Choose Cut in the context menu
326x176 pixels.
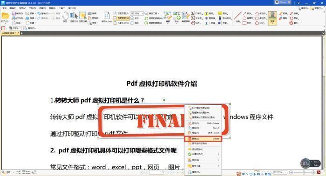point(203,124)
